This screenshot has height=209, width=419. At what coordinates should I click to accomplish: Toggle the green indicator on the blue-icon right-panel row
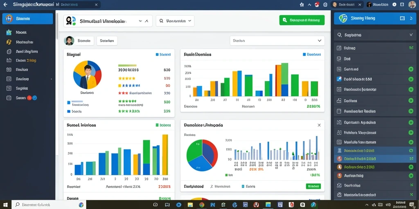coord(411,79)
